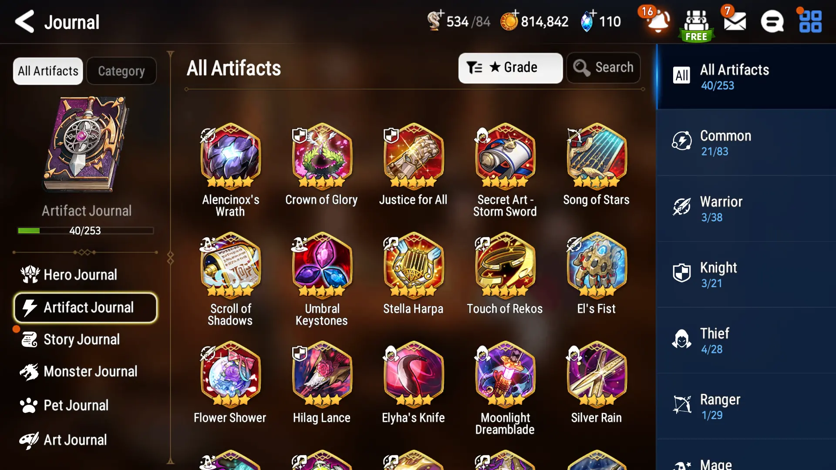Screen dimensions: 836x470
Task: Open the grid menu icon
Action: click(x=810, y=22)
